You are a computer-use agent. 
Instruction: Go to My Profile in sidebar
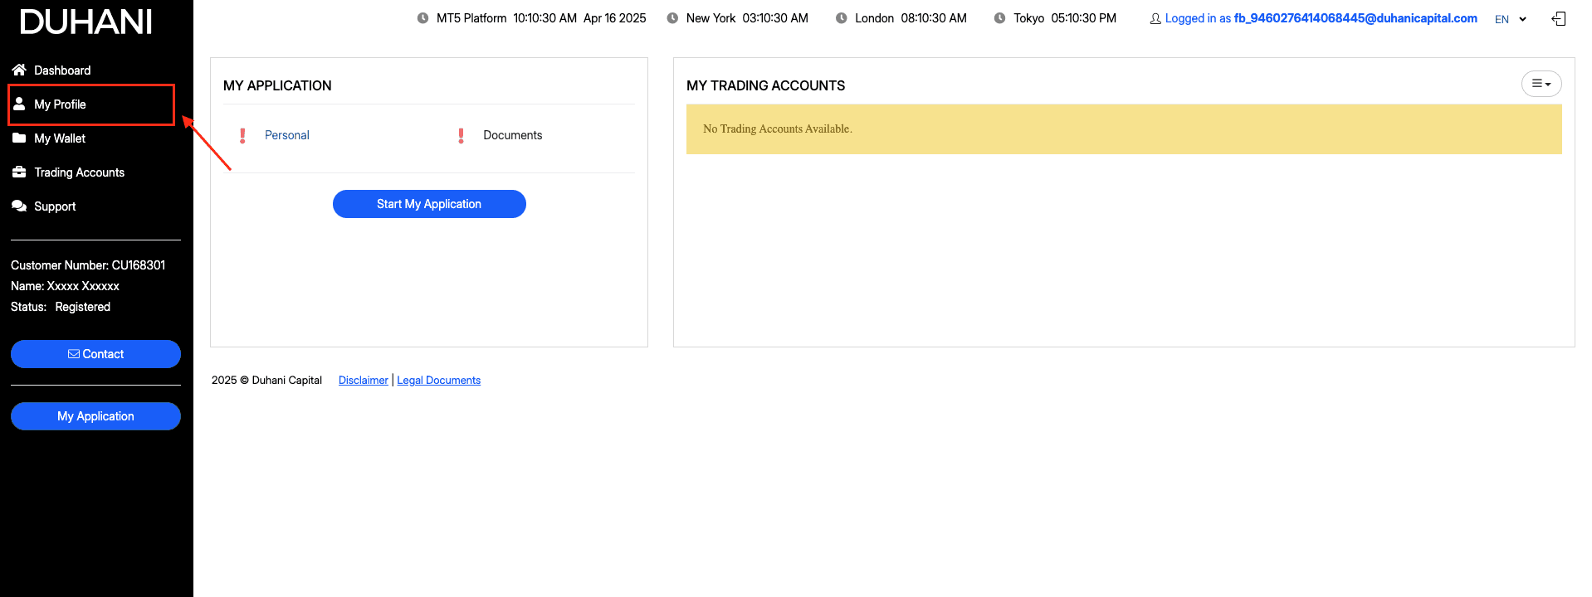tap(60, 104)
